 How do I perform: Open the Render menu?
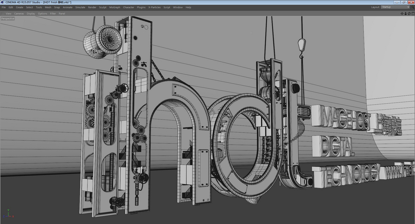pos(92,7)
